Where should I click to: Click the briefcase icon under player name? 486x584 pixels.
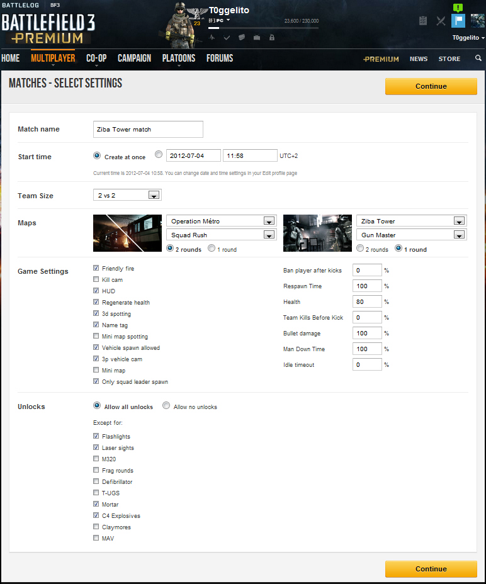tap(257, 37)
